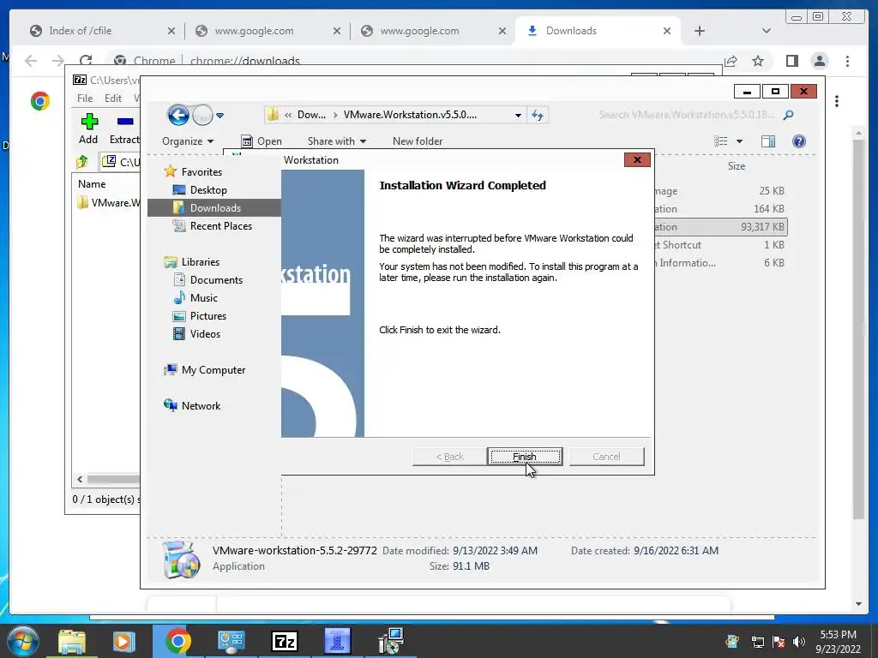Click the Explorer search magnifier icon

pyautogui.click(x=789, y=116)
